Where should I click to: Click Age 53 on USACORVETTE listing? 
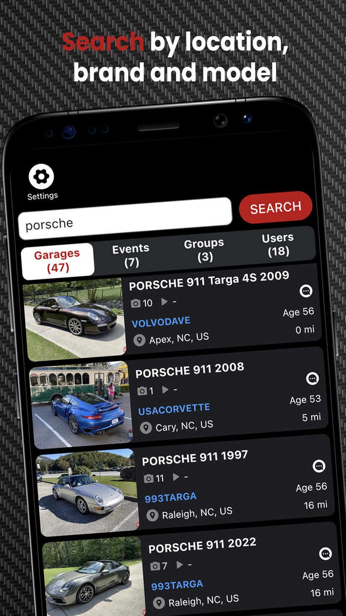(305, 400)
